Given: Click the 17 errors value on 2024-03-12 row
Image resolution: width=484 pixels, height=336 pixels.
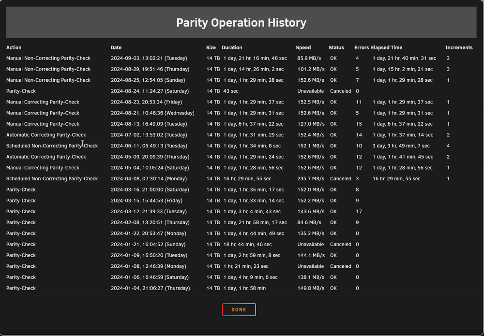Looking at the screenshot, I should [x=359, y=211].
